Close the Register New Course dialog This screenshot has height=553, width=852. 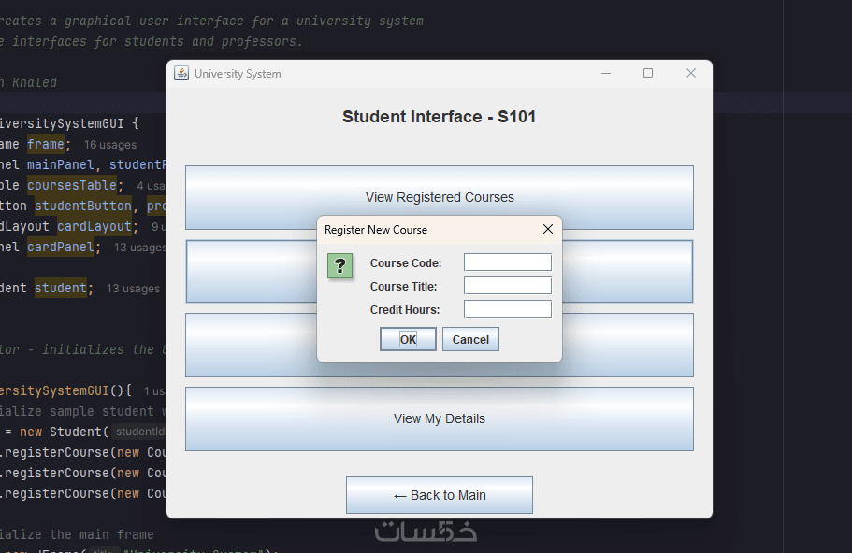[x=548, y=229]
